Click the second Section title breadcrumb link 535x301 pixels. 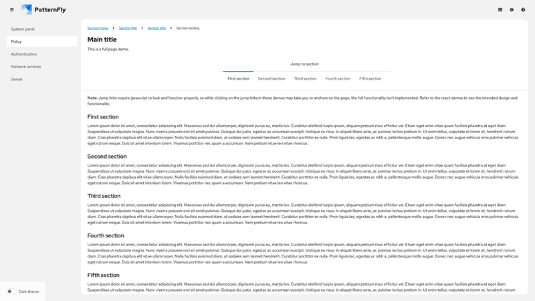(128, 28)
